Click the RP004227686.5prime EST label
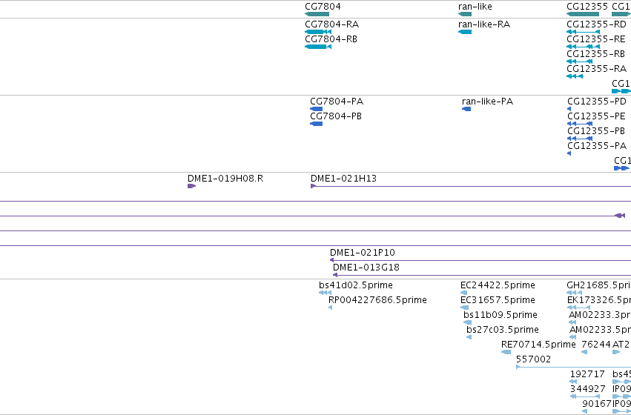 (x=377, y=300)
